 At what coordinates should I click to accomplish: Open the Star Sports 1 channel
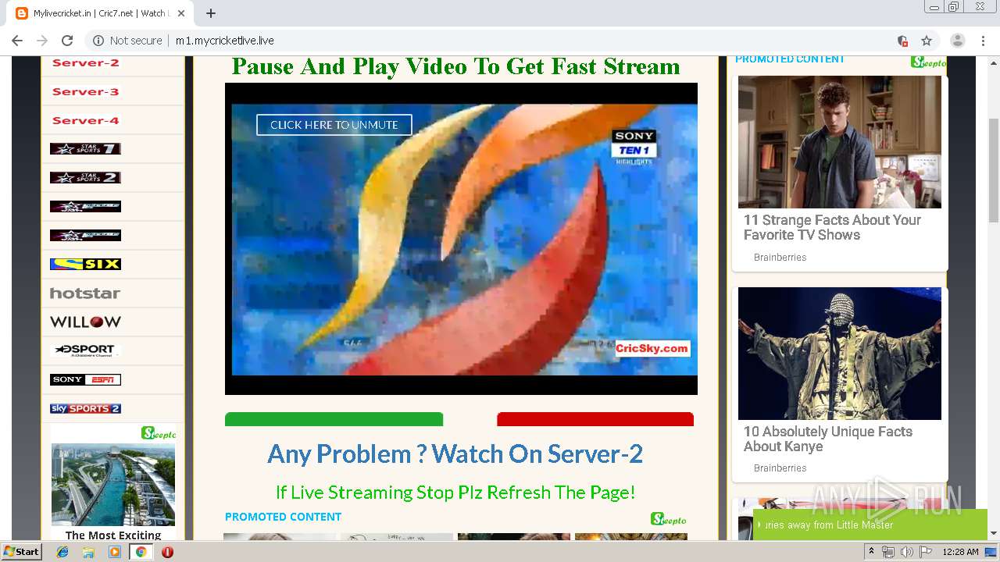[85, 149]
